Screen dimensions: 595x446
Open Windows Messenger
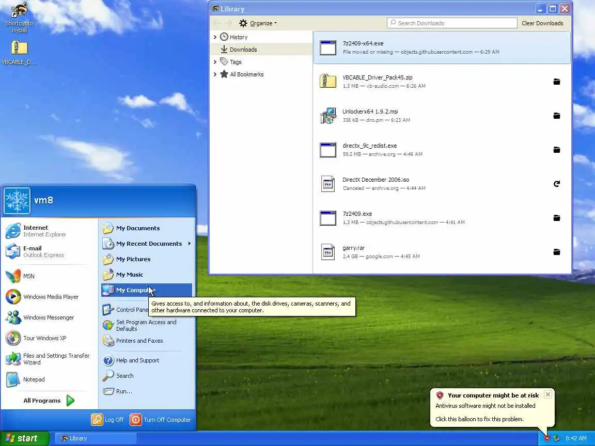tap(50, 317)
